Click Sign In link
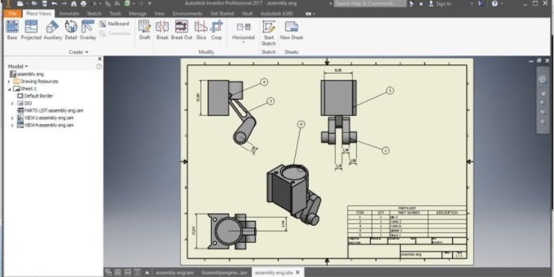554x277 pixels. (x=443, y=4)
